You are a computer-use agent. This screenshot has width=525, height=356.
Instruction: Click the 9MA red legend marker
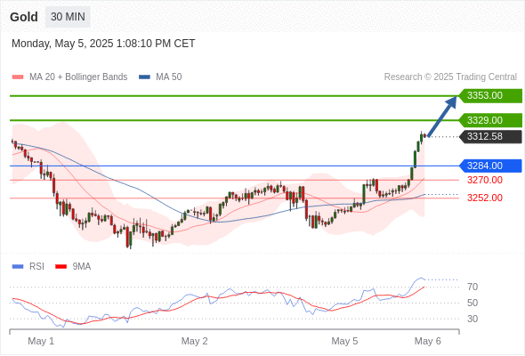click(x=61, y=267)
